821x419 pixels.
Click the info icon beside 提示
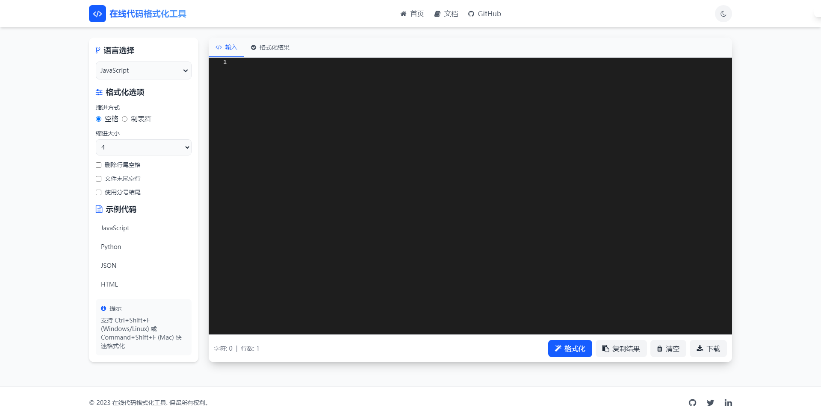103,308
